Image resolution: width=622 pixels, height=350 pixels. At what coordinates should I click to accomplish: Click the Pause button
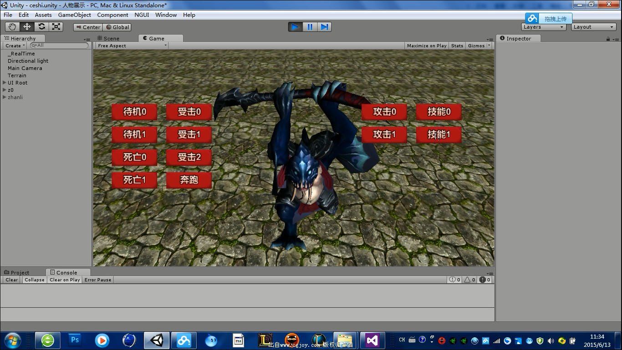[310, 27]
